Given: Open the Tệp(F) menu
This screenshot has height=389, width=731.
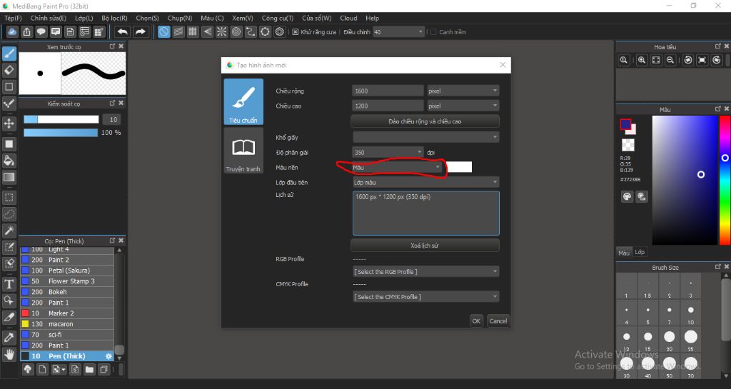Looking at the screenshot, I should [x=13, y=18].
